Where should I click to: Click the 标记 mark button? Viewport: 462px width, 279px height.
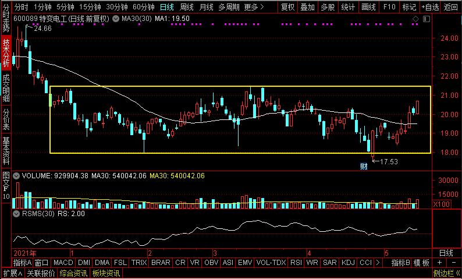pos(409,7)
